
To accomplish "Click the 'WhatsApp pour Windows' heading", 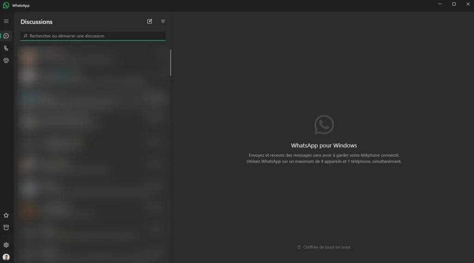I will coord(324,145).
